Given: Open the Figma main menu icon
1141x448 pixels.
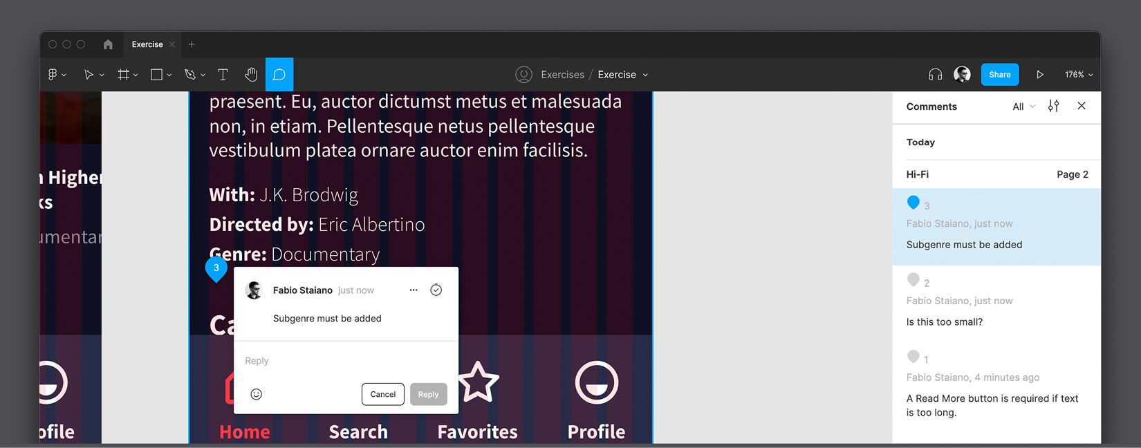Looking at the screenshot, I should coord(53,75).
